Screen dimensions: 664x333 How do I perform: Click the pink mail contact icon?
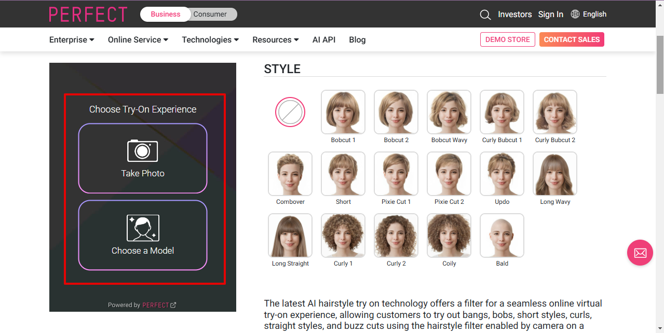point(640,253)
